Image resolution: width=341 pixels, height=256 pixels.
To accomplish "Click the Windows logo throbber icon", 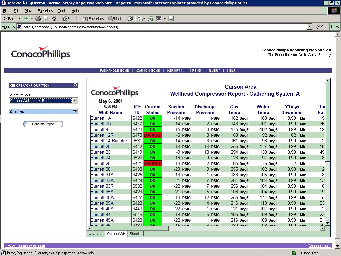I will [334, 11].
